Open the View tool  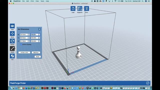click(12, 26)
